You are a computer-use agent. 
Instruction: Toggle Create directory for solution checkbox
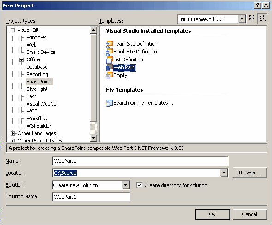(139, 185)
